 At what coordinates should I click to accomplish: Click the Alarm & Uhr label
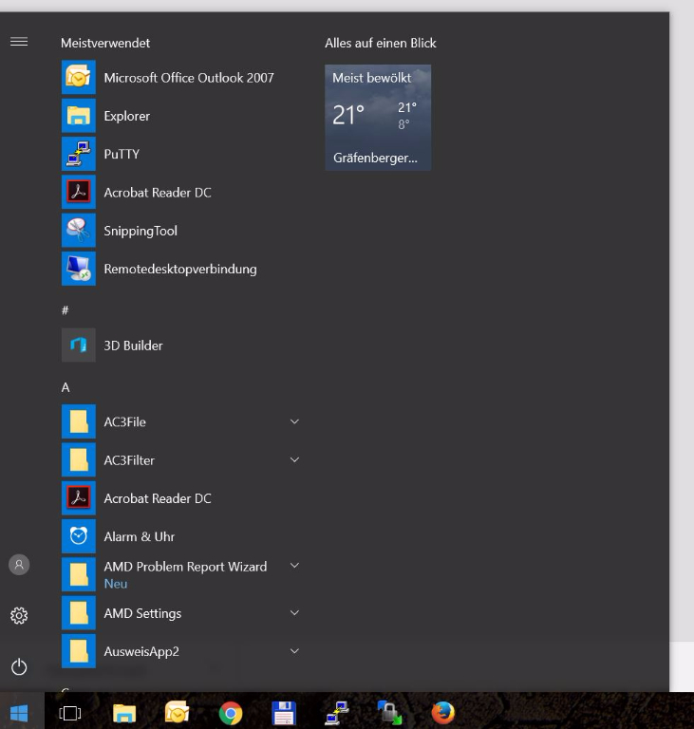pos(140,536)
